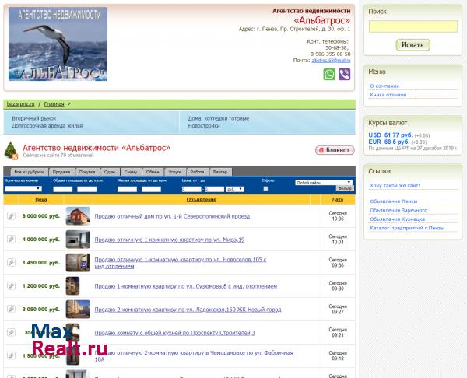Add 1 200 000 руб. listing to notepad
The width and height of the screenshot is (467, 378).
coord(11,285)
